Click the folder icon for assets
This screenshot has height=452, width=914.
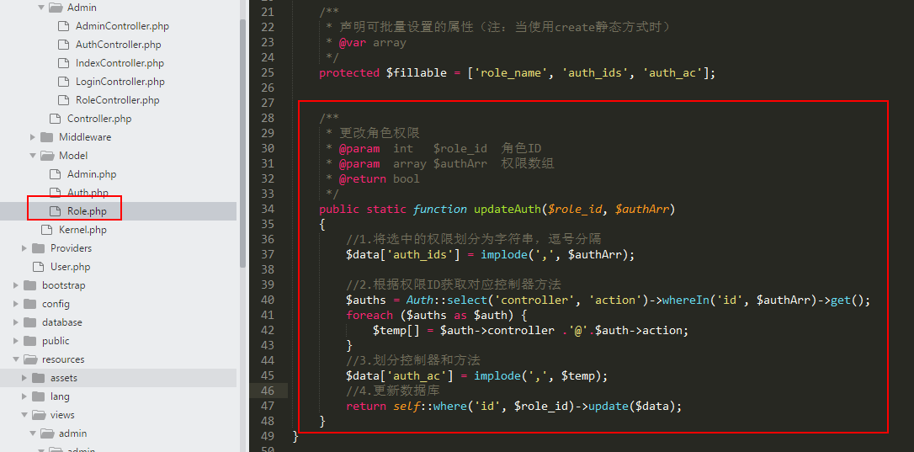click(38, 378)
